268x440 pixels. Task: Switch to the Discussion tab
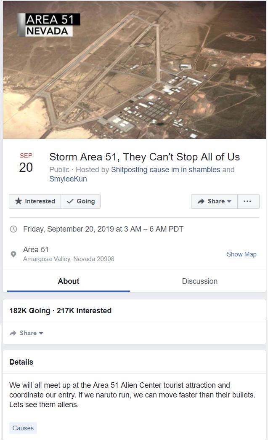point(199,281)
